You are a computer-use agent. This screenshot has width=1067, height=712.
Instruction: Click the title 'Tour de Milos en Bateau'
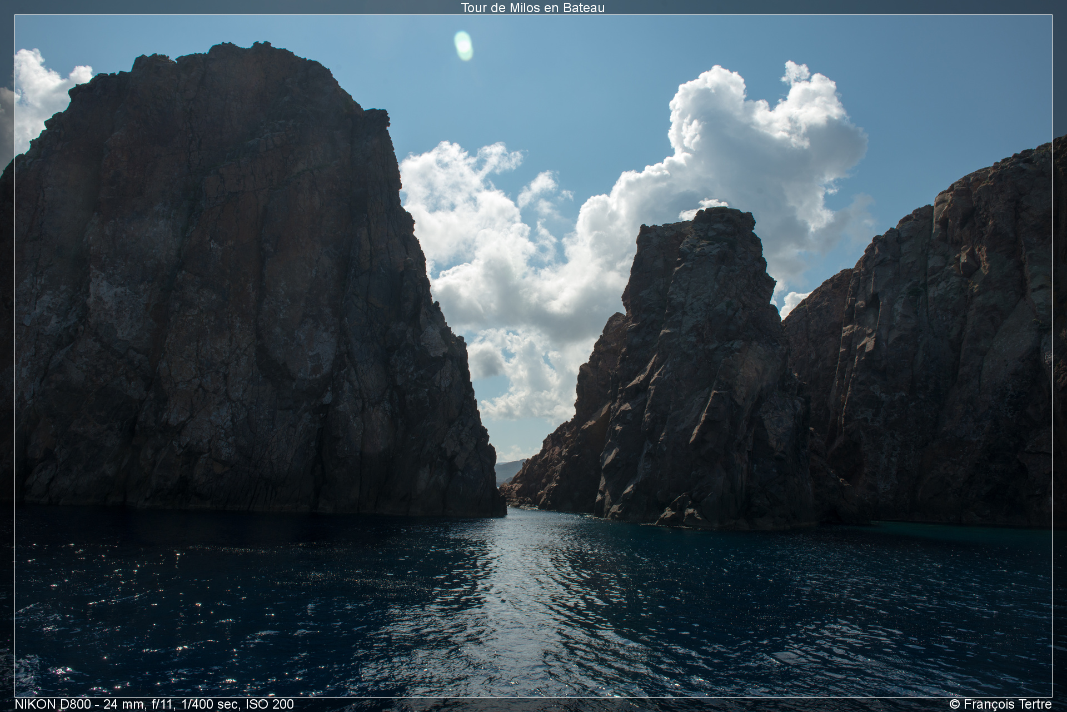[x=532, y=7]
